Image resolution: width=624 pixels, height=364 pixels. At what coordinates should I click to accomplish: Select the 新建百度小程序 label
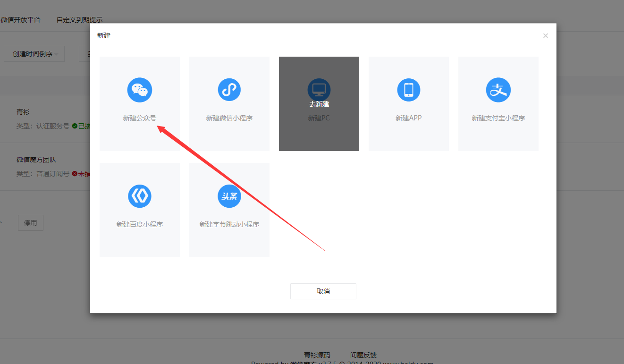[x=140, y=224]
